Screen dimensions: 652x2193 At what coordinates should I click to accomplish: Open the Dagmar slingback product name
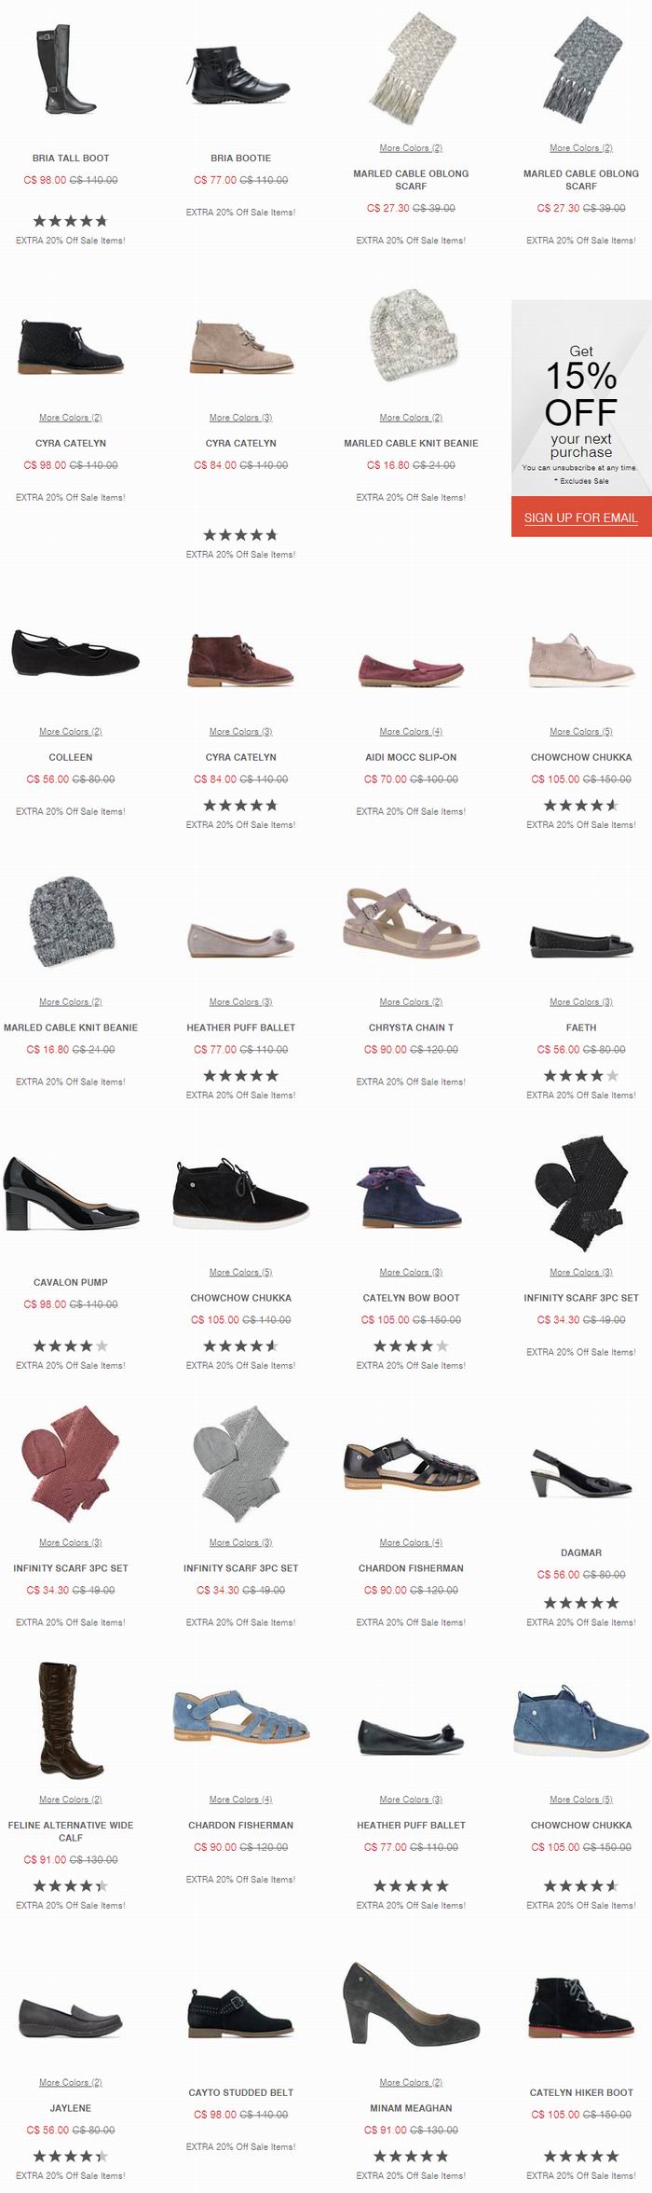coord(580,1552)
